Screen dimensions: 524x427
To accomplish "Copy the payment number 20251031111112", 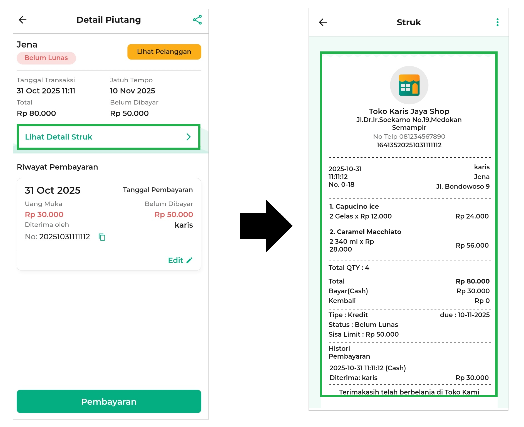I will pos(102,237).
